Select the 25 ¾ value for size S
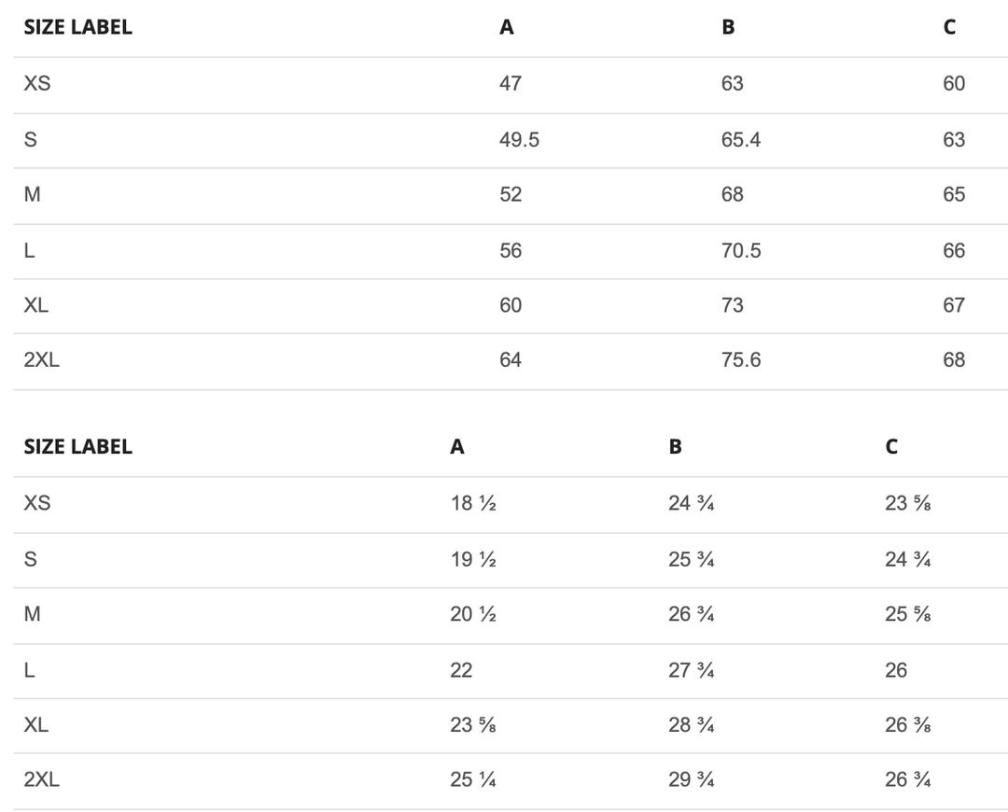 [x=692, y=560]
